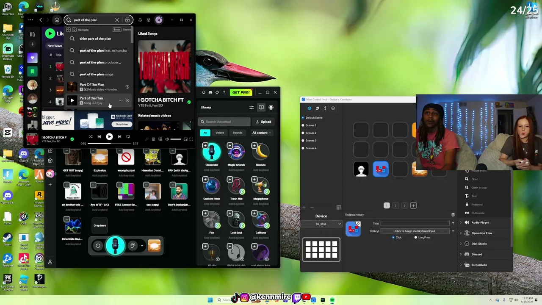Switch to the Voices tab in Voicemod
The height and width of the screenshot is (305, 542).
[x=220, y=133]
